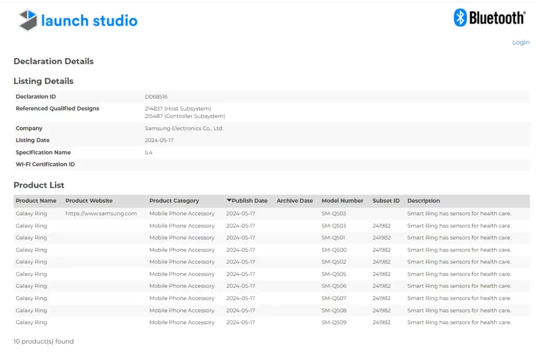Click 214837 (Host Subsystem) design reference
Viewport: 537px width, 357px height.
(178, 109)
